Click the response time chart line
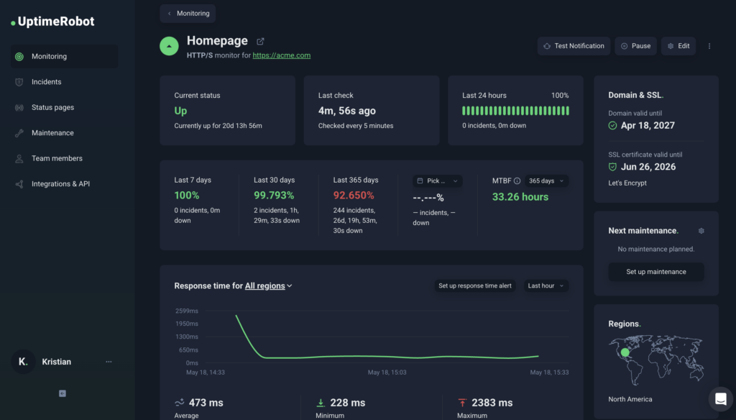The width and height of the screenshot is (736, 420). (x=386, y=337)
